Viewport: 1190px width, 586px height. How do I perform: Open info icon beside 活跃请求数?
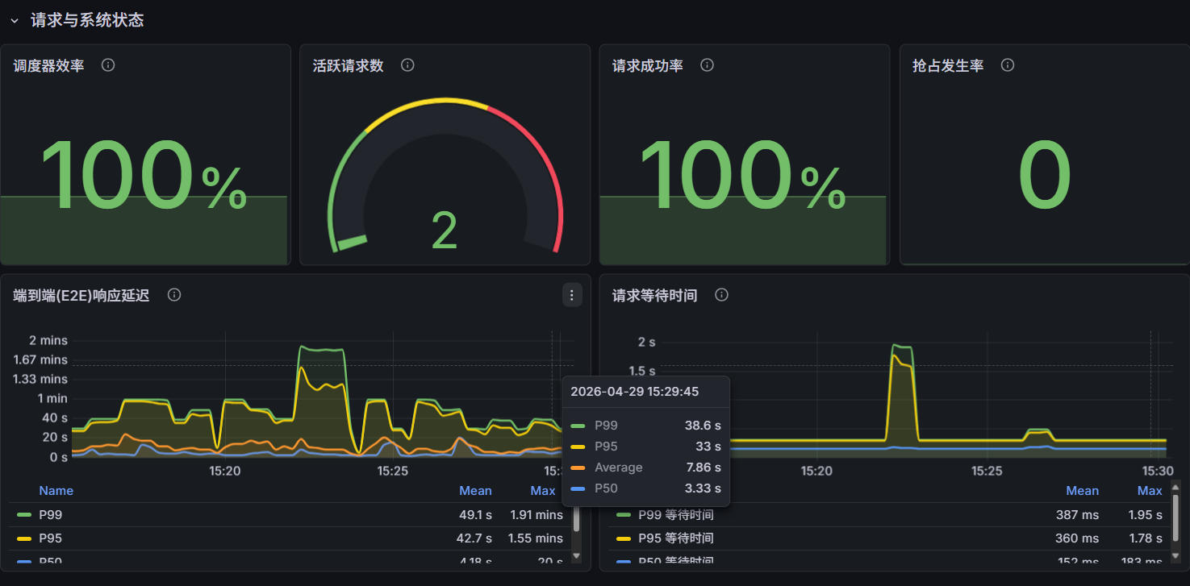coord(407,65)
